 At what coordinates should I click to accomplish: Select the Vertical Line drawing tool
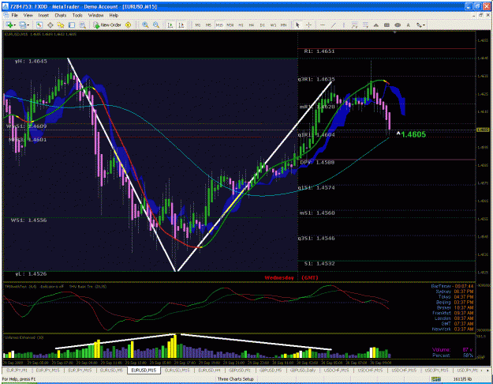(x=344, y=24)
